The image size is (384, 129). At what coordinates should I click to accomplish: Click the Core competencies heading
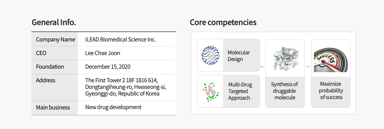coord(223,22)
